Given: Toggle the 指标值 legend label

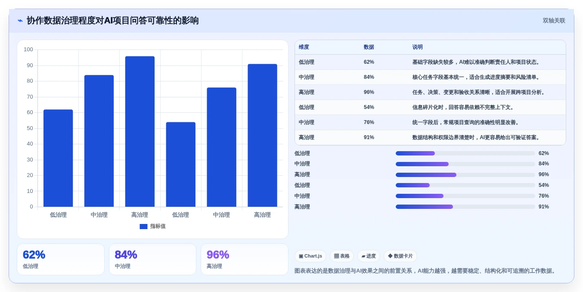Looking at the screenshot, I should coord(158,227).
